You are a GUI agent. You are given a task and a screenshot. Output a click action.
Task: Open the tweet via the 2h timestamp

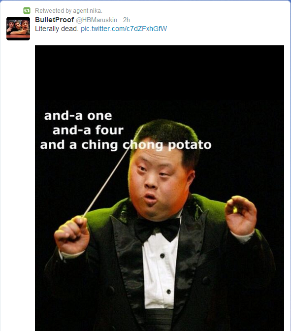[126, 20]
